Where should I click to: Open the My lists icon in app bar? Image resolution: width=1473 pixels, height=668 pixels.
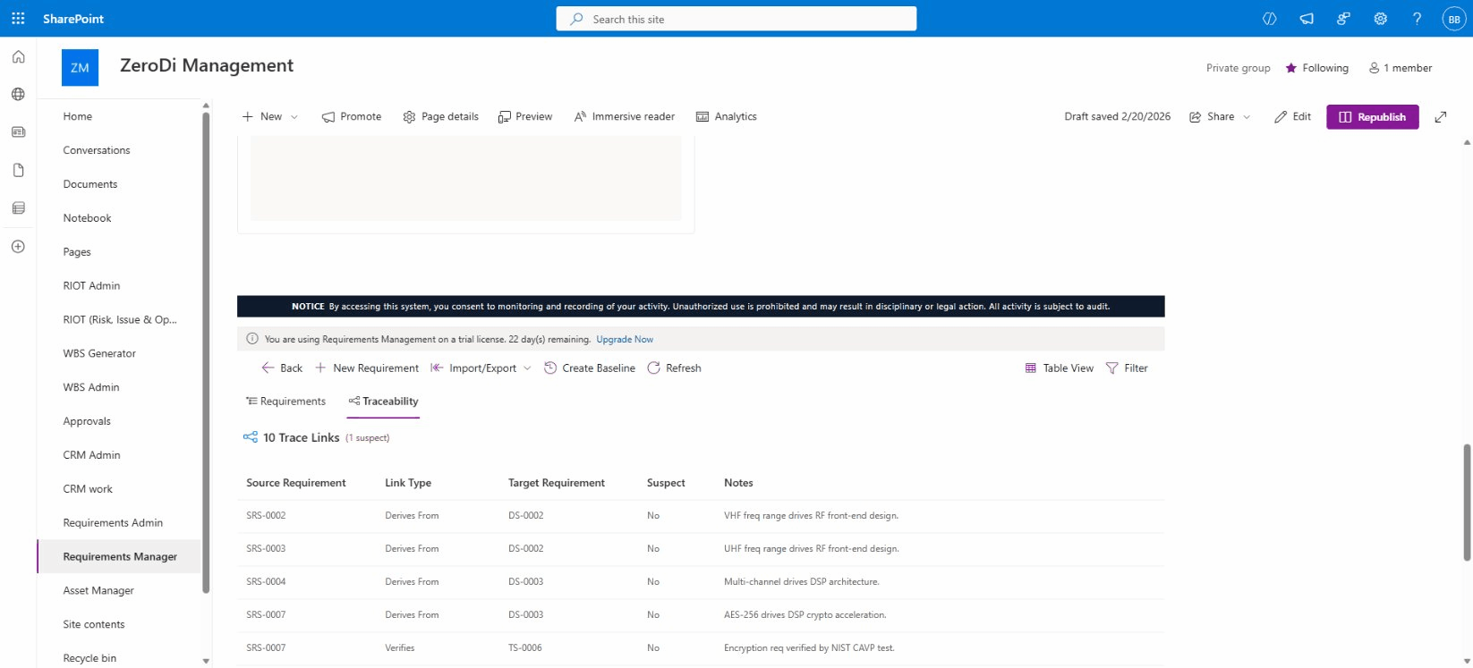[18, 208]
